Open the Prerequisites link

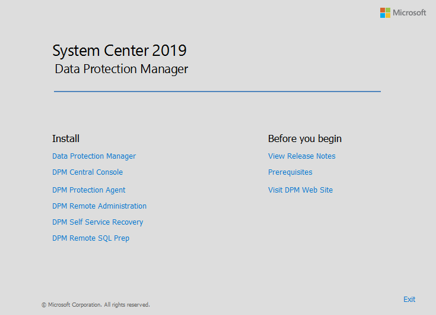(x=290, y=172)
